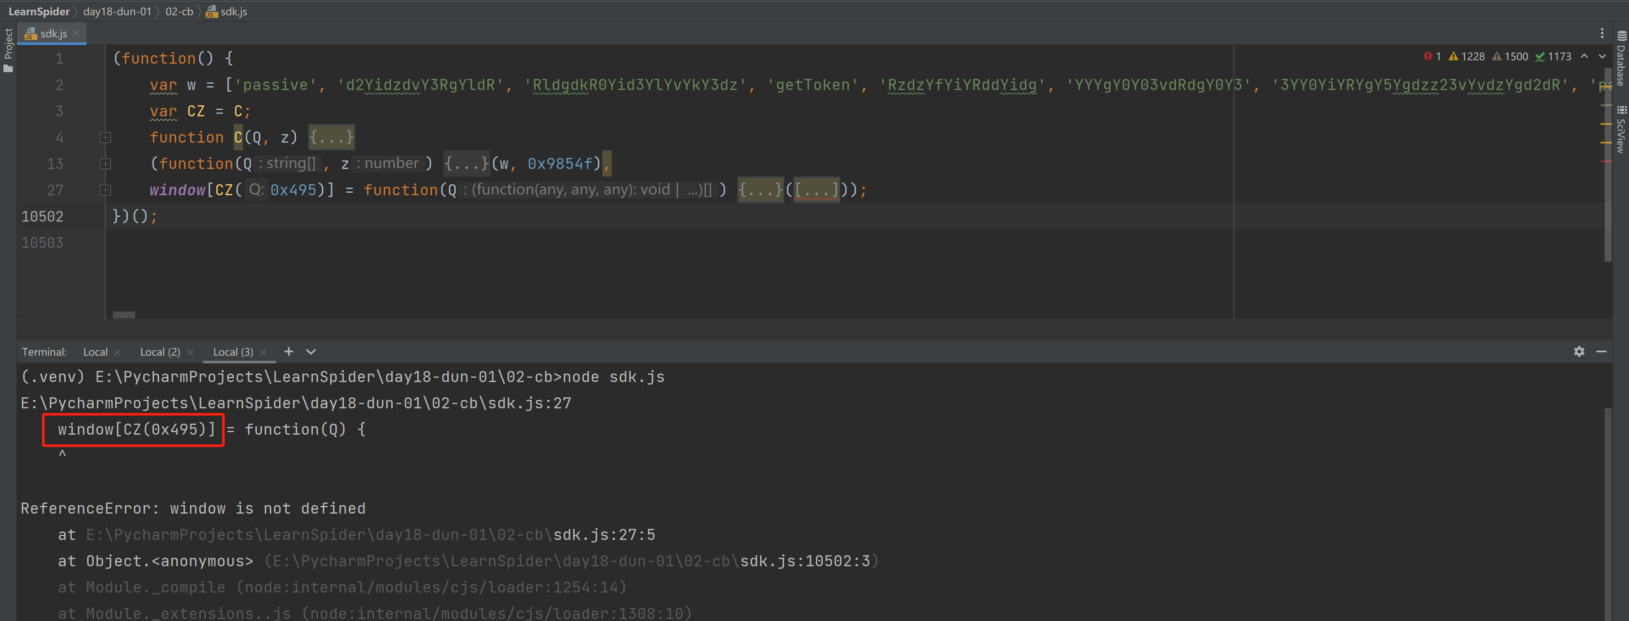Go to next highlighted error arrow
This screenshot has width=1629, height=621.
pos(1602,56)
